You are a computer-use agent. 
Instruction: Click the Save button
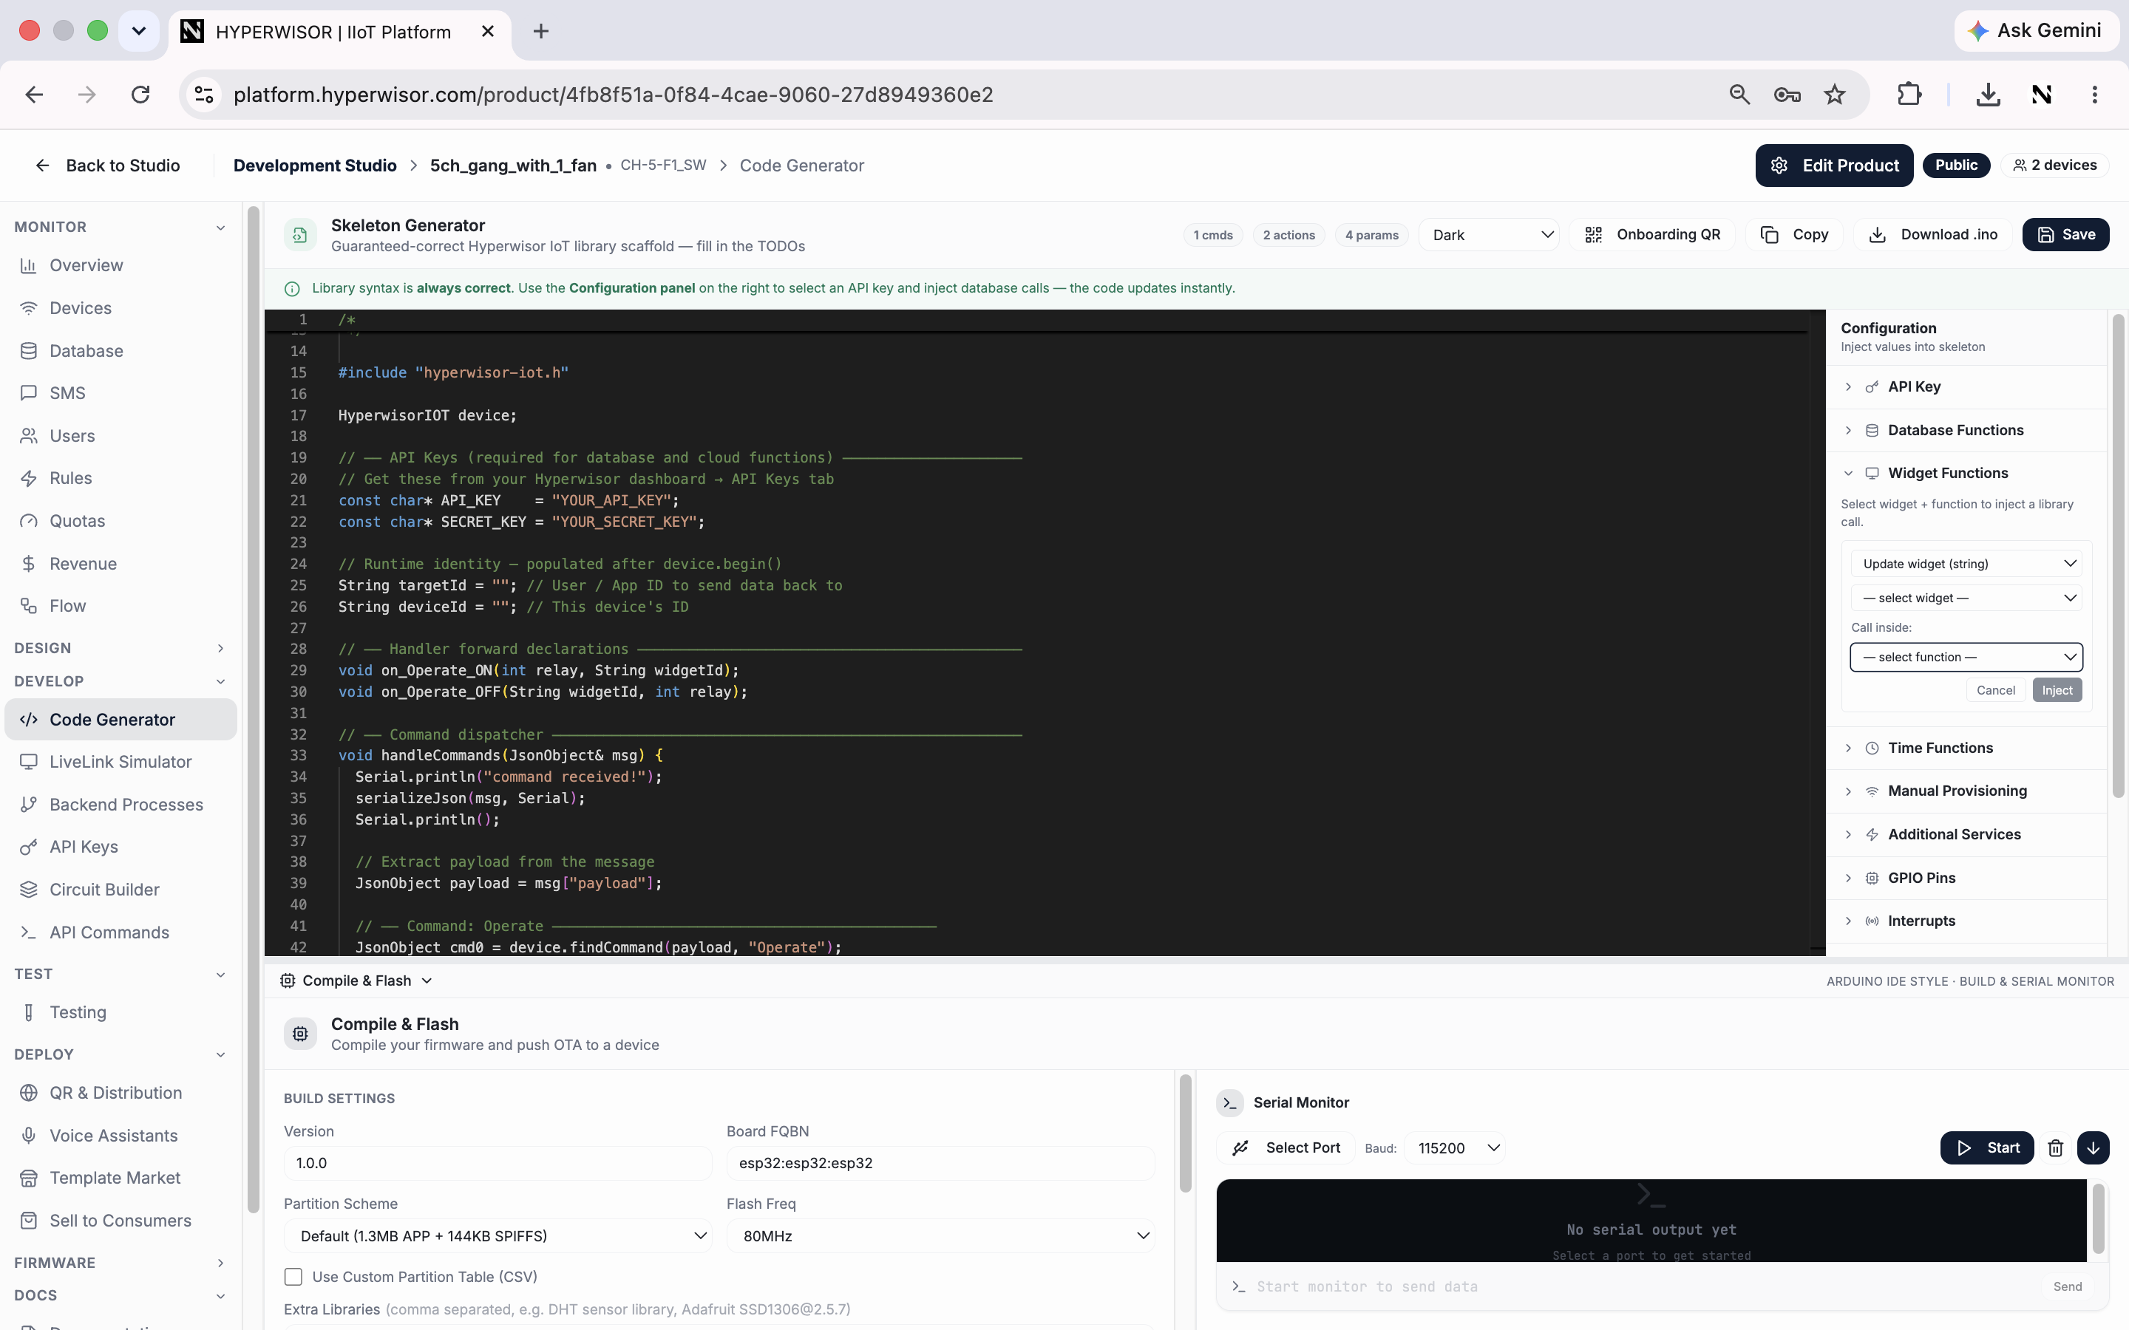pos(2065,235)
